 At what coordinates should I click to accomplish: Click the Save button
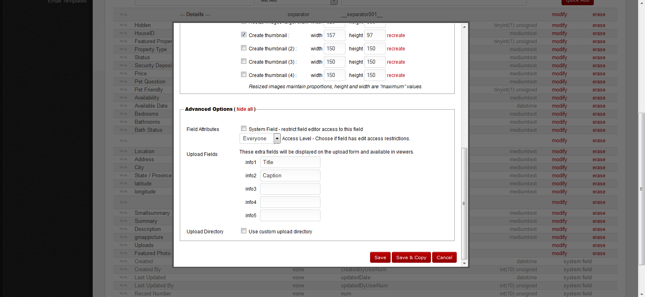380,258
